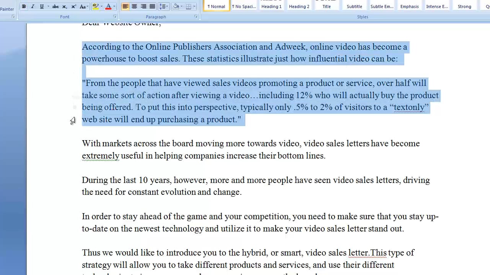Viewport: 490px width, 275px height.
Task: Toggle bold on the selection
Action: tap(24, 6)
